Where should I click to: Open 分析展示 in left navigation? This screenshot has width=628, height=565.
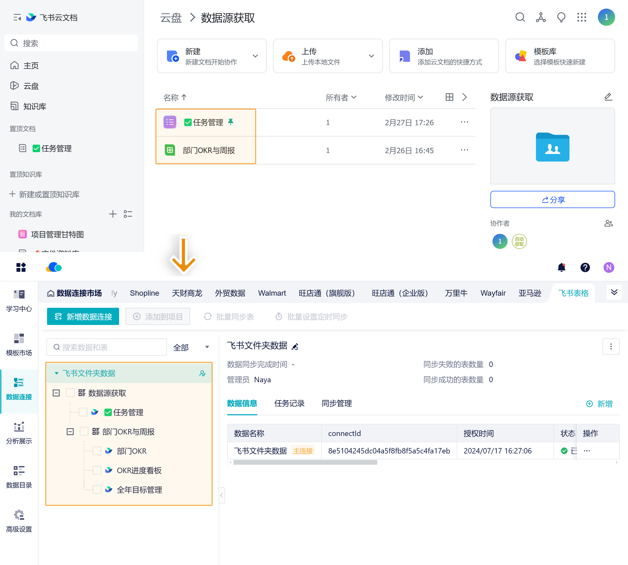[x=19, y=433]
